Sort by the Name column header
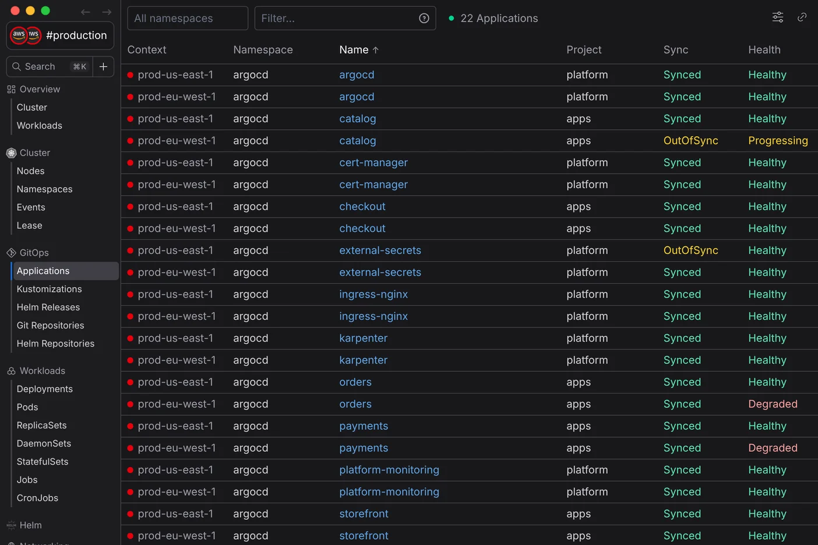This screenshot has height=545, width=818. (x=354, y=50)
